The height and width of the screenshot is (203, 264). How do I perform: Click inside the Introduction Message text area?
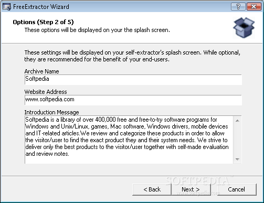tap(129, 140)
